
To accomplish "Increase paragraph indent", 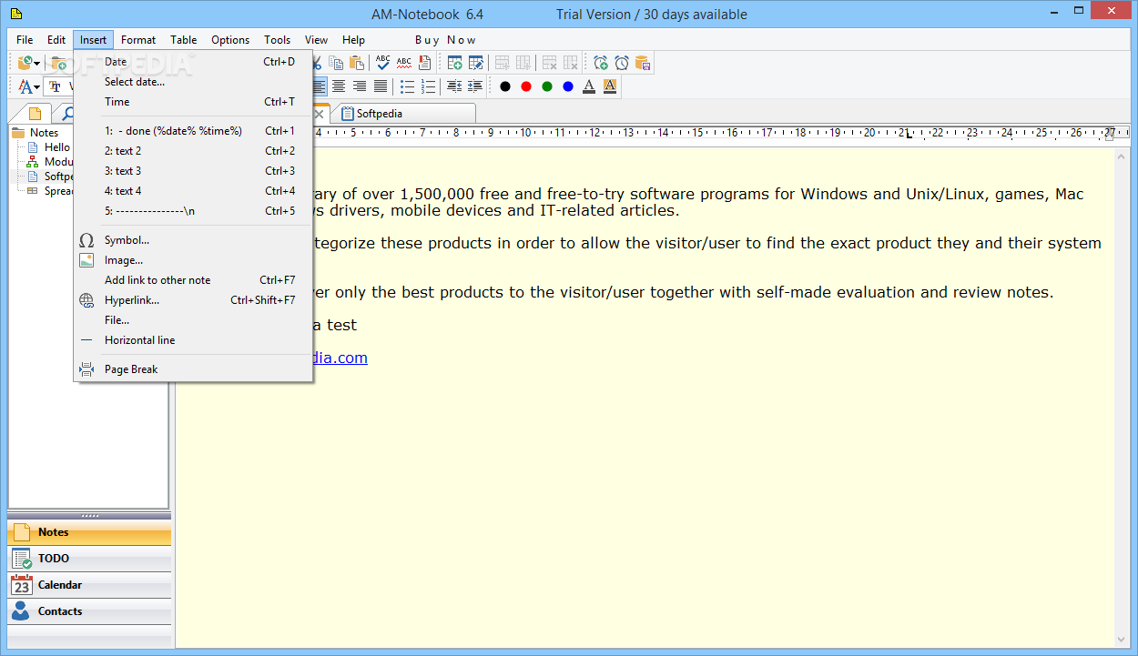I will 474,86.
